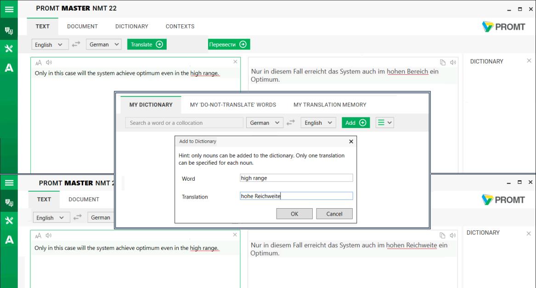Viewport: 536px width, 288px height.
Task: Cancel the Add to Dictionary dialog
Action: tap(334, 214)
